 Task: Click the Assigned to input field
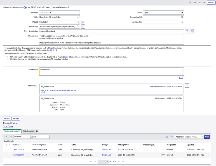coord(161,22)
